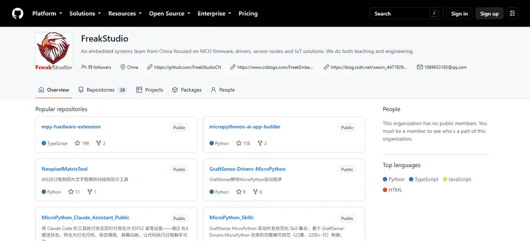Open the GraftSense-Drivers-MicroPython repository
The height and width of the screenshot is (241, 530).
click(x=248, y=169)
